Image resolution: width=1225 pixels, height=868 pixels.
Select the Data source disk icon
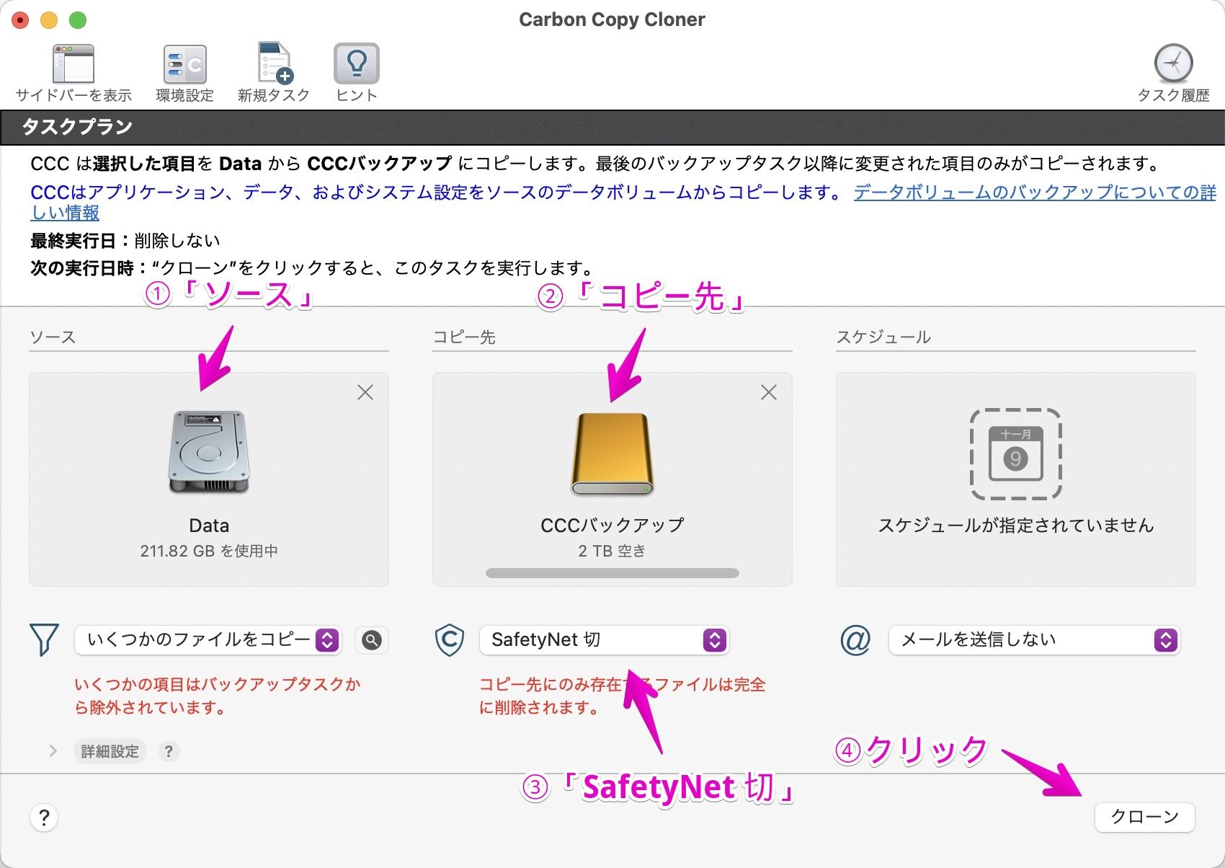tap(209, 452)
